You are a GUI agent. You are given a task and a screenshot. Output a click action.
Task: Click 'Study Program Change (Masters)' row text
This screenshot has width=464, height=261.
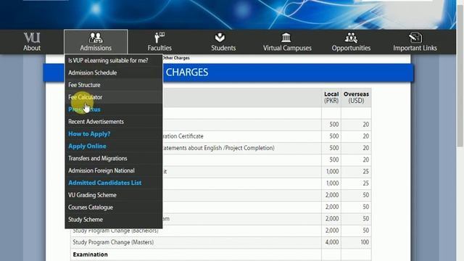tap(113, 242)
